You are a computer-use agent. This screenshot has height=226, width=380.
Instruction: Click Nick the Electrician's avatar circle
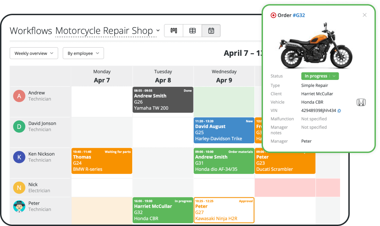(19, 187)
